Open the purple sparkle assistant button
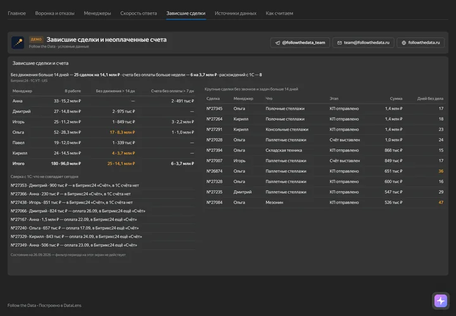456x316 pixels. tap(441, 301)
